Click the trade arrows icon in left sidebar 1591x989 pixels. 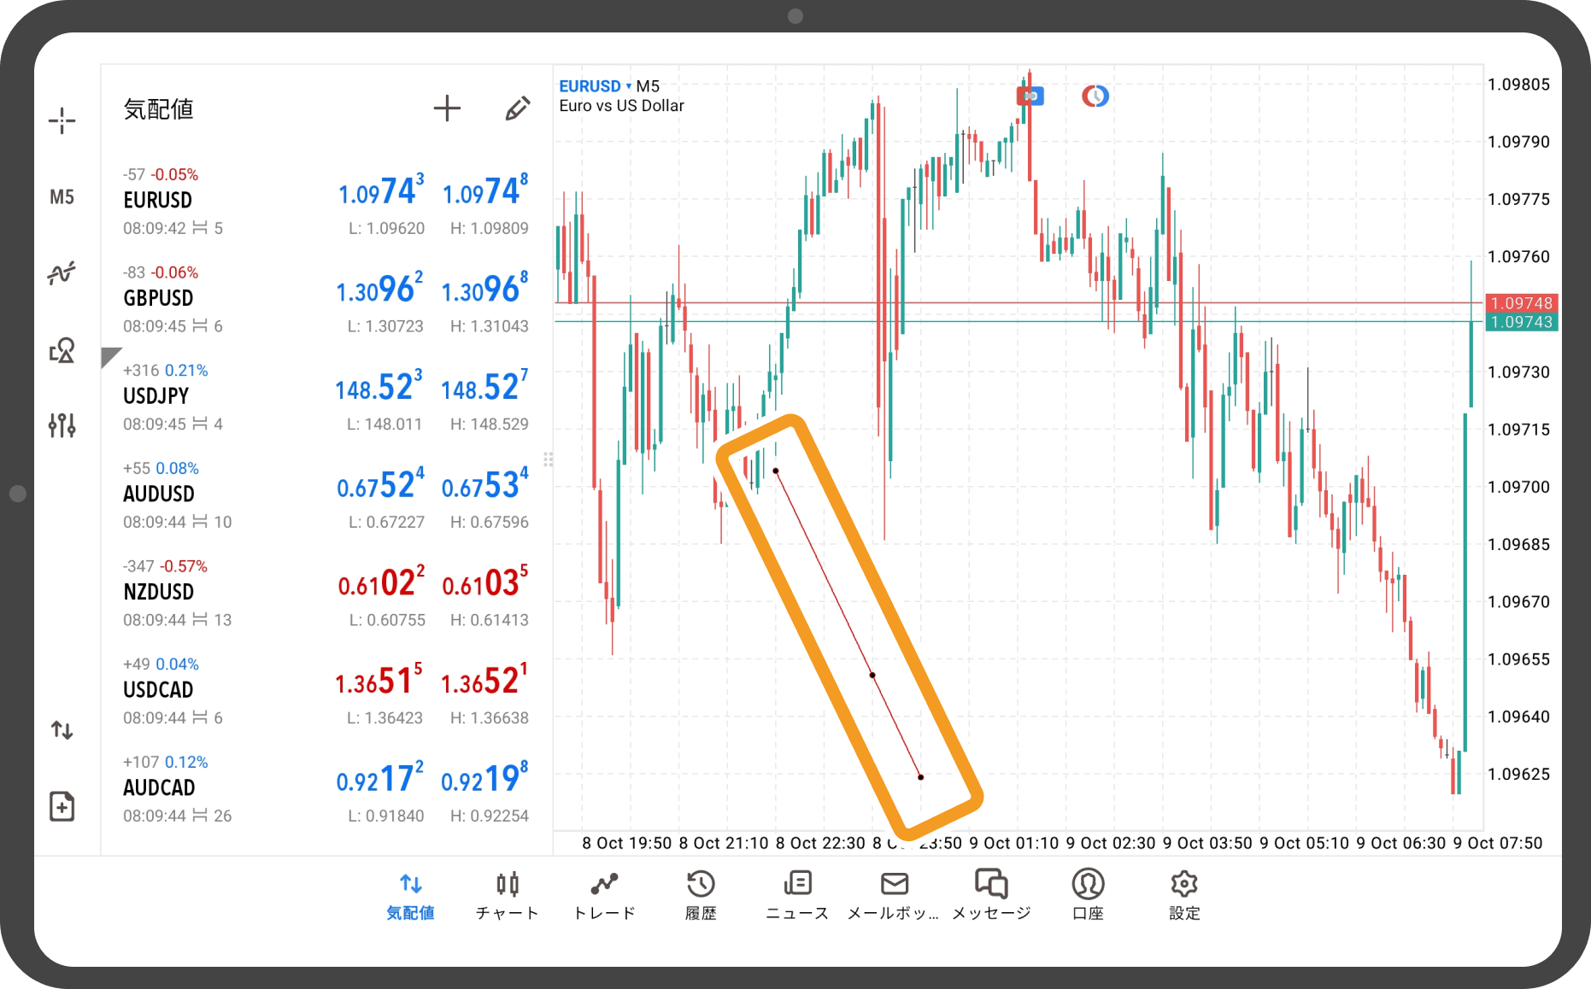coord(62,730)
